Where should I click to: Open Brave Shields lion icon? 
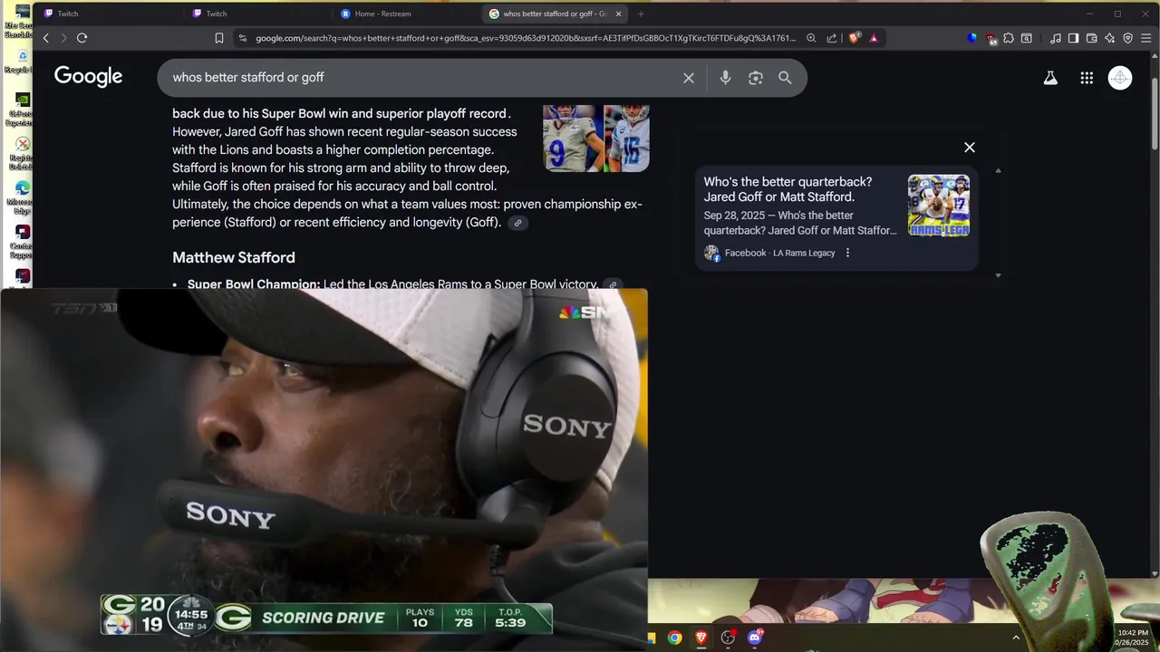pyautogui.click(x=854, y=38)
